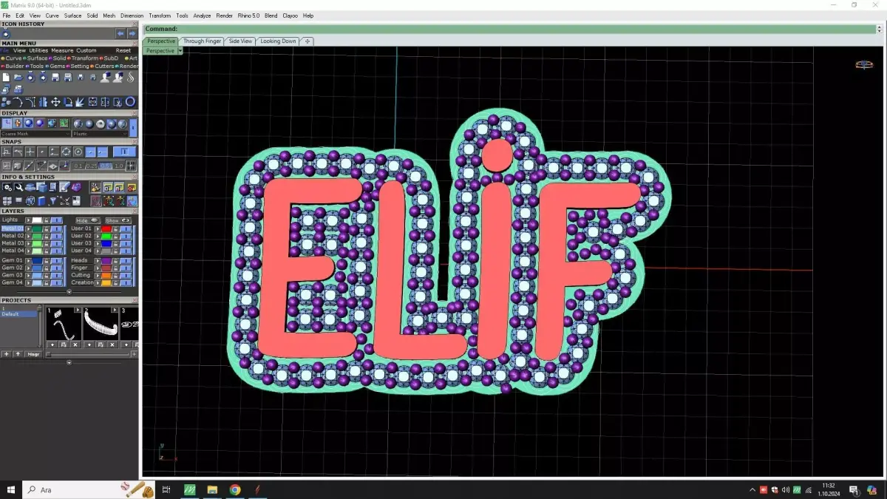The image size is (887, 499).
Task: Click Reset in Main Menu
Action: click(123, 50)
